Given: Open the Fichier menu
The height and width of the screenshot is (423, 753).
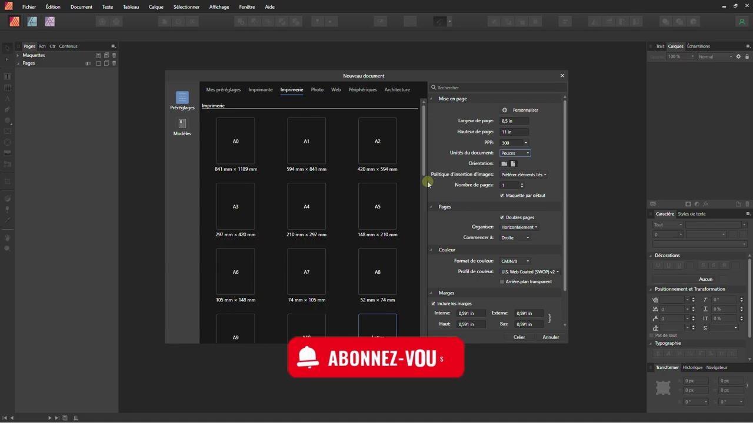Looking at the screenshot, I should pos(29,7).
